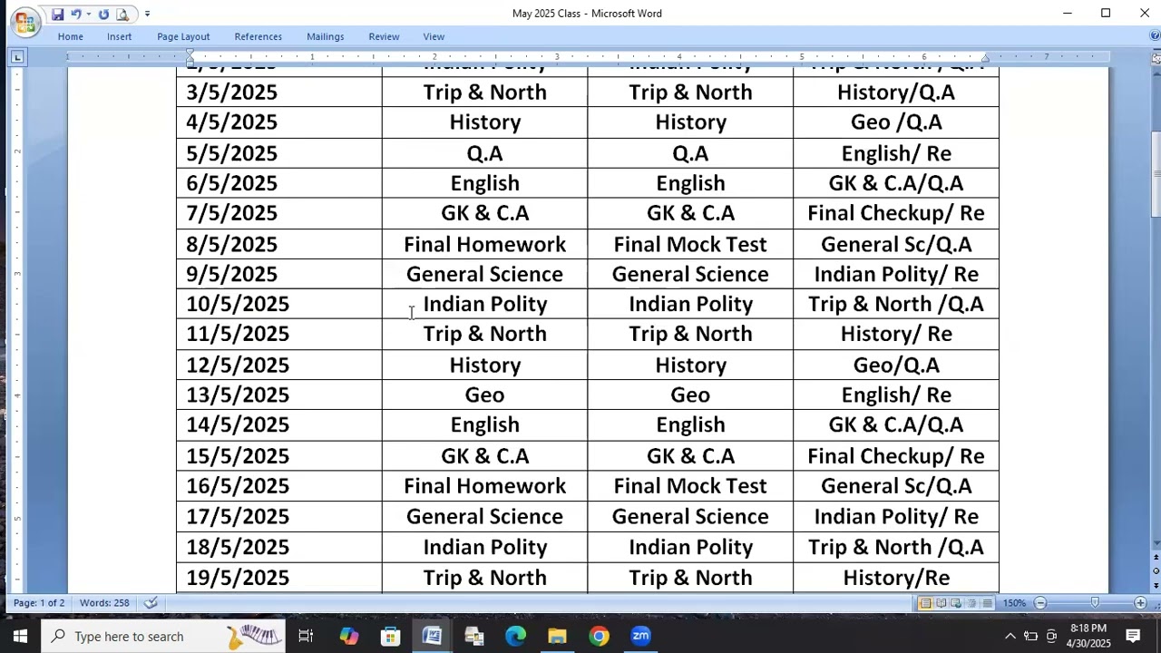Screen dimensions: 1161x653
Task: Click Final Mock Test in the 16/5/2025 row
Action: point(690,486)
